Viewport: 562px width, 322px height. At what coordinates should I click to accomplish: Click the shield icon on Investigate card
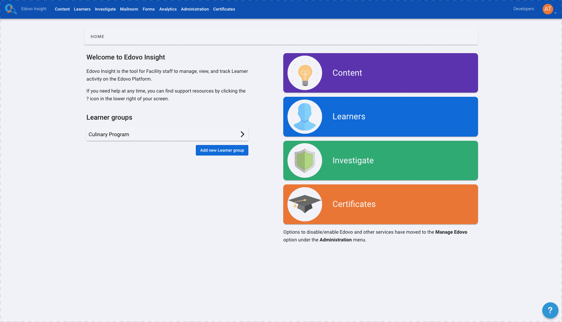coord(305,160)
